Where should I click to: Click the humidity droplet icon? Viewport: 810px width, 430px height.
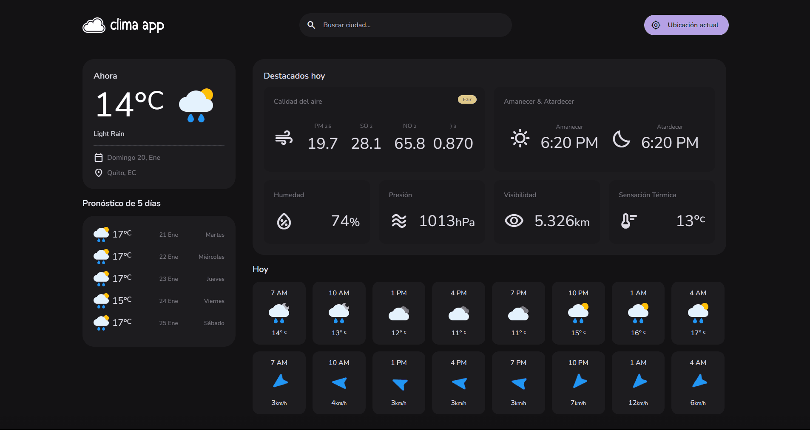[284, 221]
